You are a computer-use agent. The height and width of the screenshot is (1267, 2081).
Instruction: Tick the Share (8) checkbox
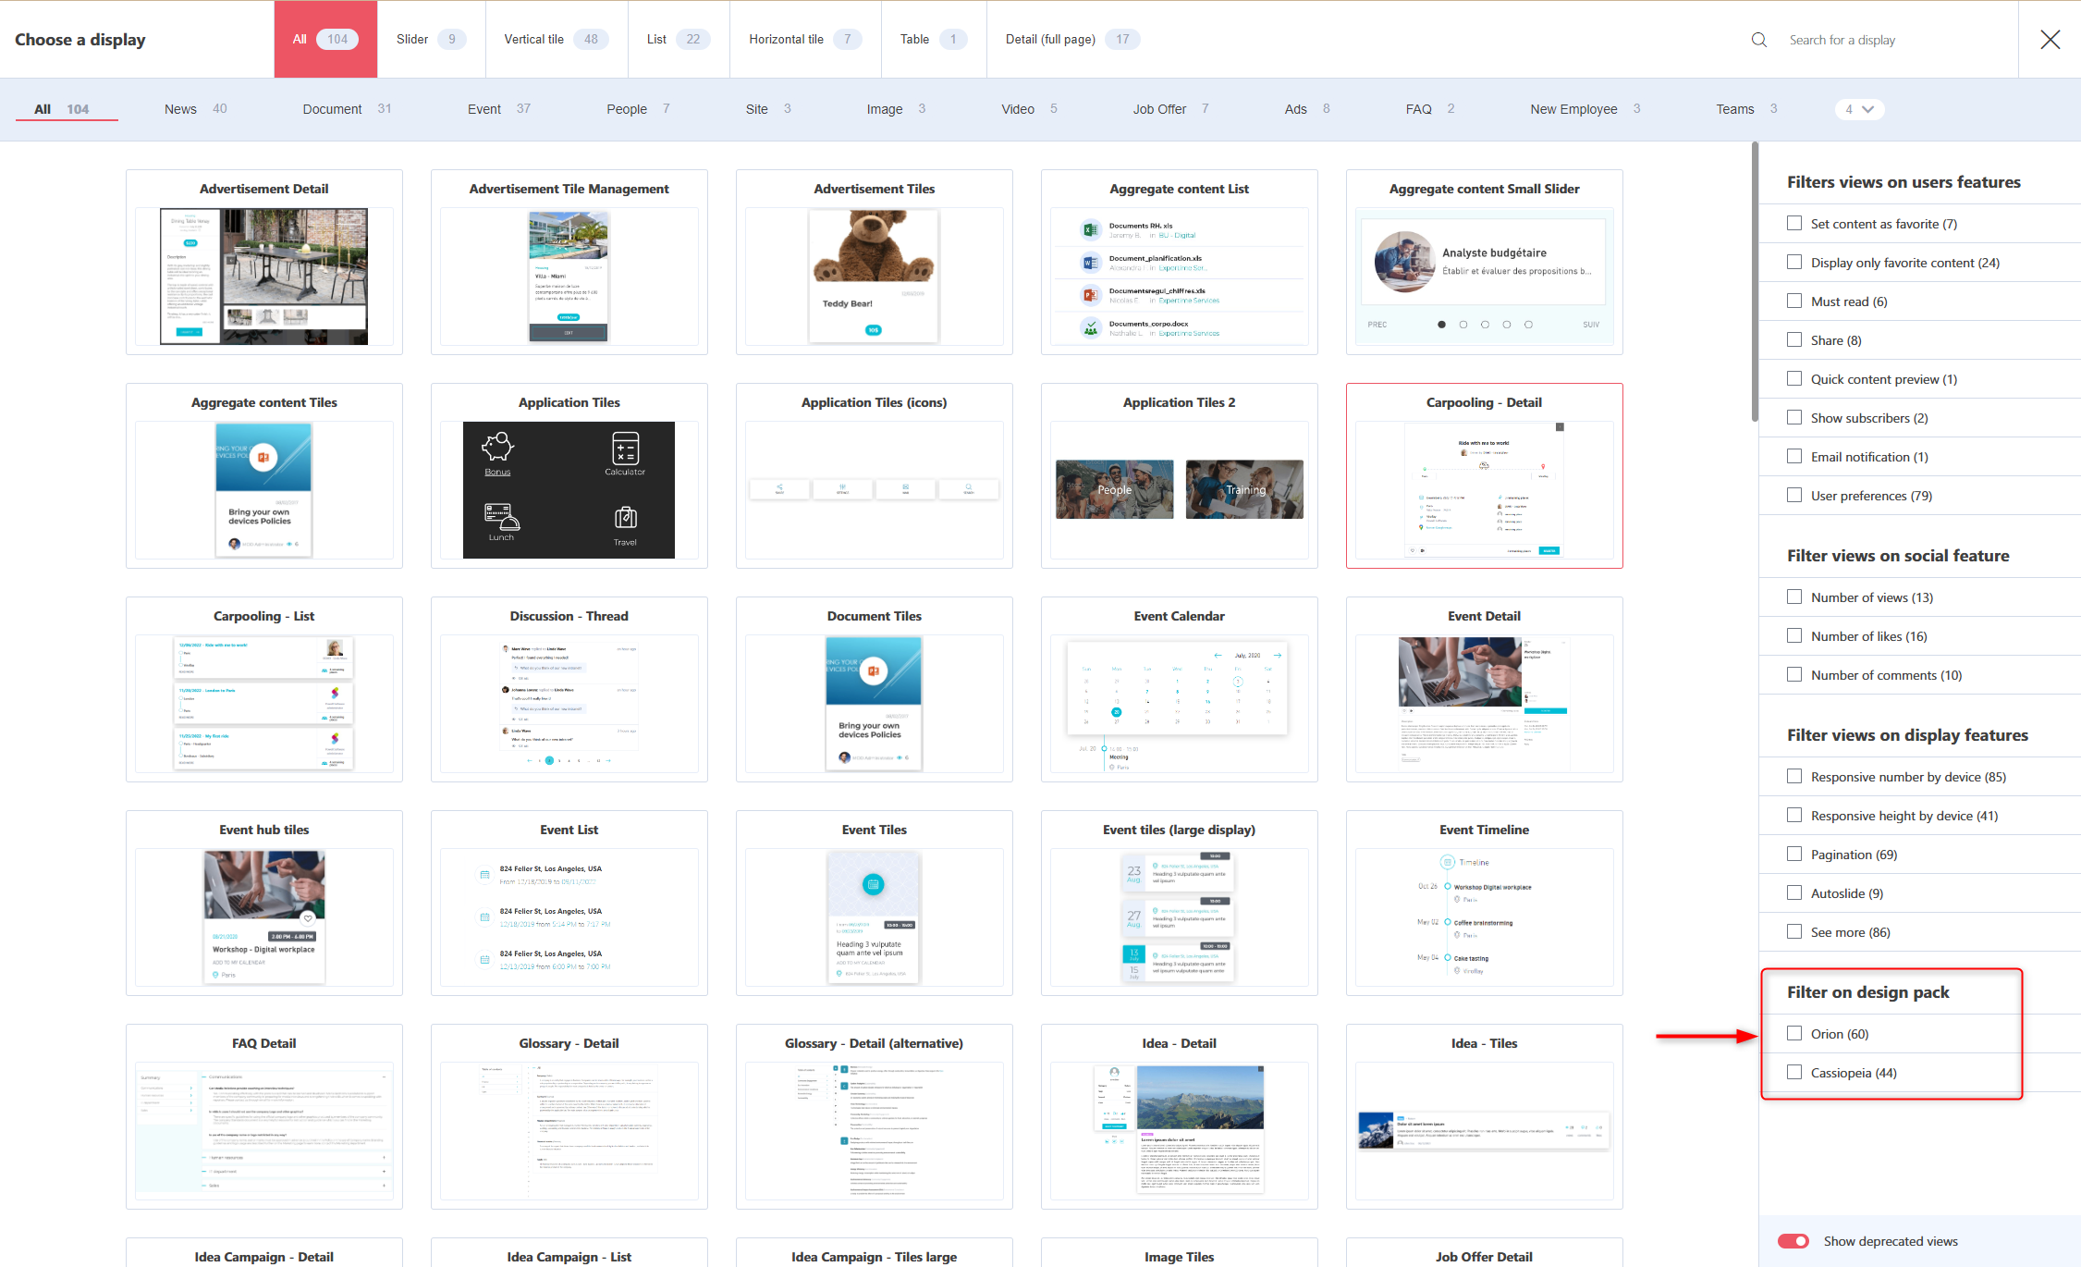[x=1794, y=339]
